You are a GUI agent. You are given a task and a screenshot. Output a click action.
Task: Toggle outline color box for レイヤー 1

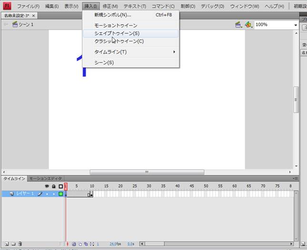click(60, 194)
